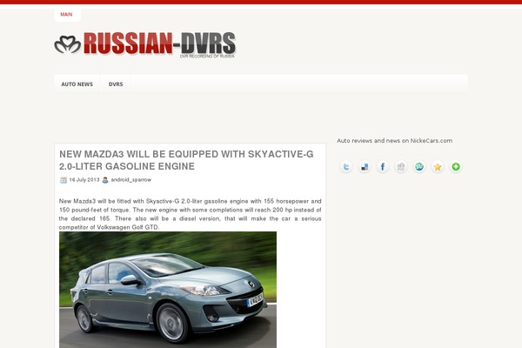The image size is (522, 348).
Task: Click the Mazda3 car photo
Action: point(168,290)
